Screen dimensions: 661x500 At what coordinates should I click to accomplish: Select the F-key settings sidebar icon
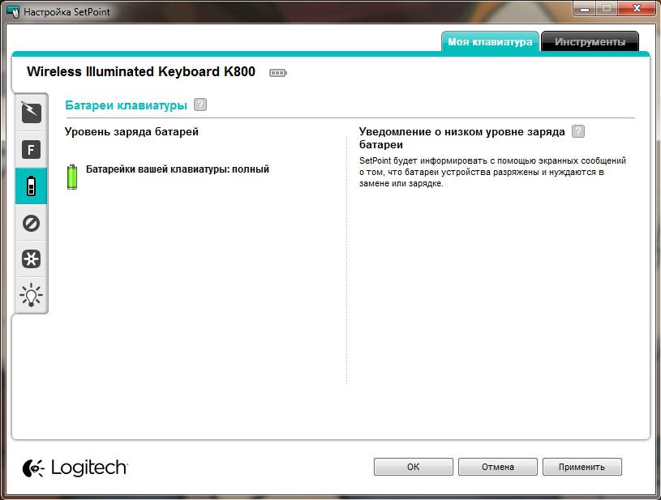pos(31,149)
